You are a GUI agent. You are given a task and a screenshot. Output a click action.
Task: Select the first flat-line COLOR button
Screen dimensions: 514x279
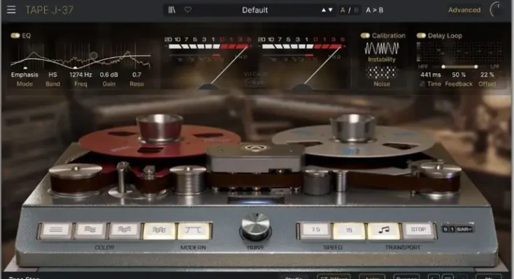(55, 231)
